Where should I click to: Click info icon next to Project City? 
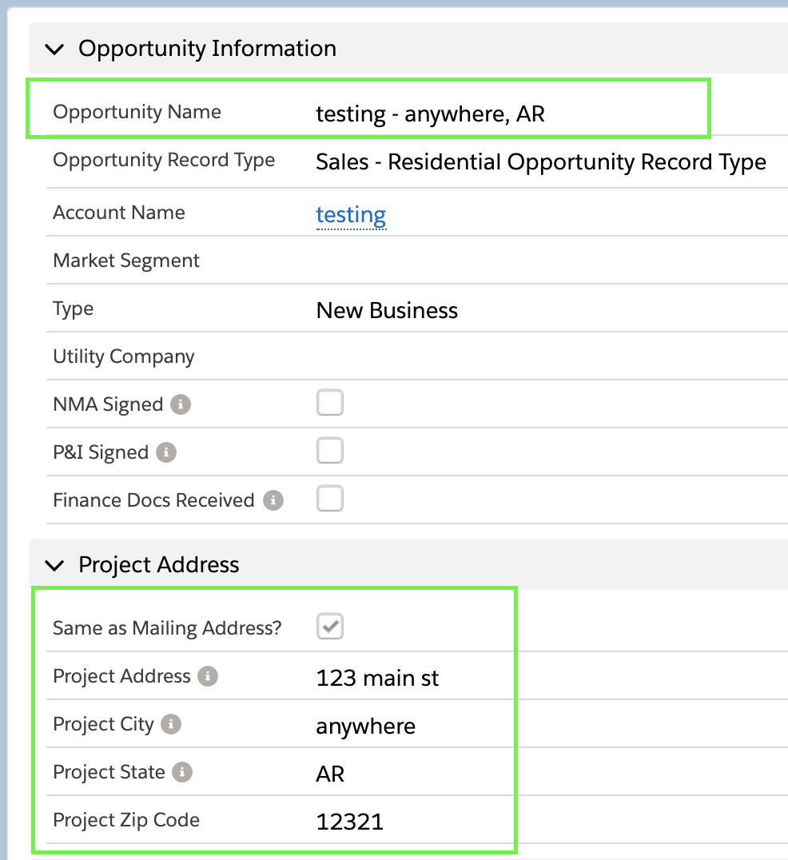click(x=171, y=724)
